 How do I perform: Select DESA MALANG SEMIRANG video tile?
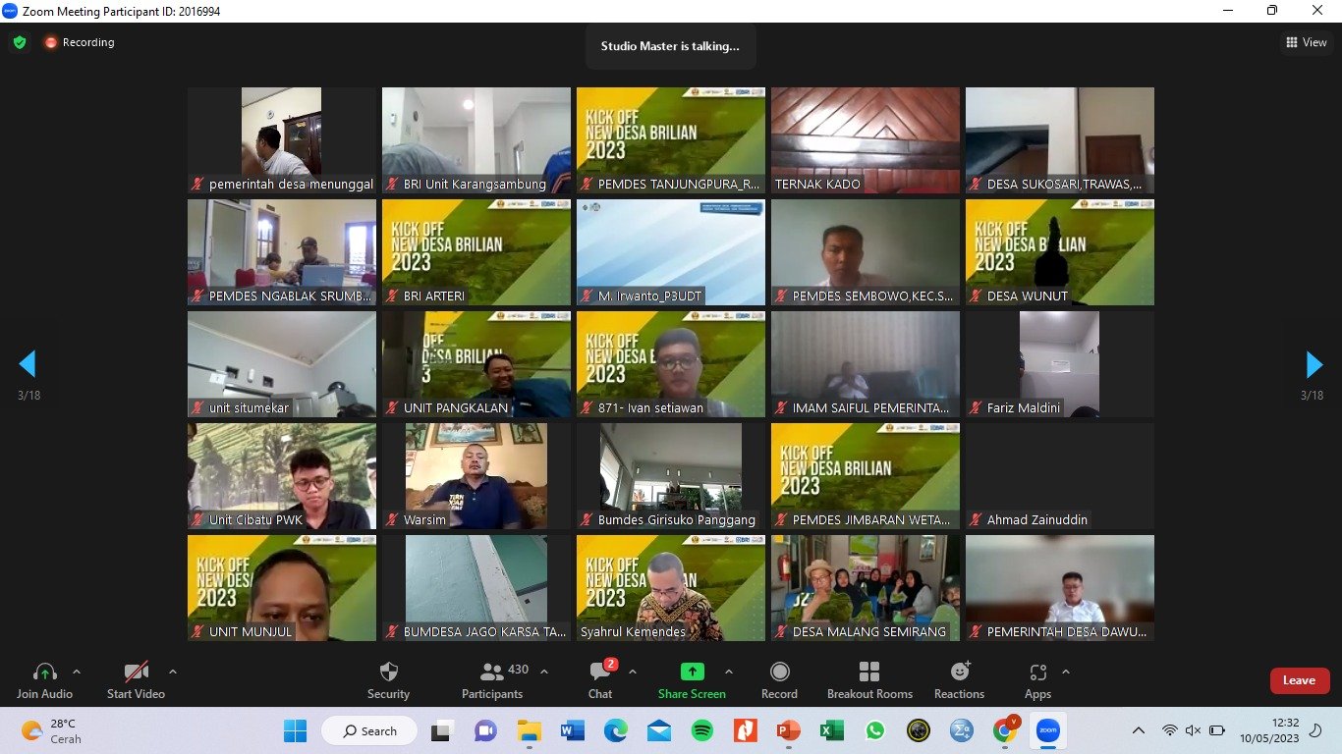[x=866, y=588]
